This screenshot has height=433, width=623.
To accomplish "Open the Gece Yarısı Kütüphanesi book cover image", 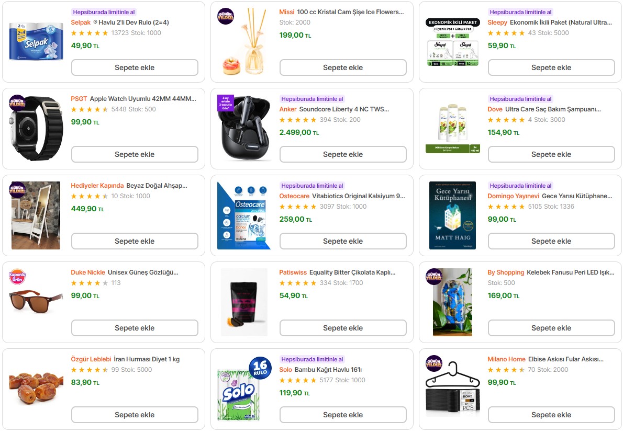I will tap(452, 215).
